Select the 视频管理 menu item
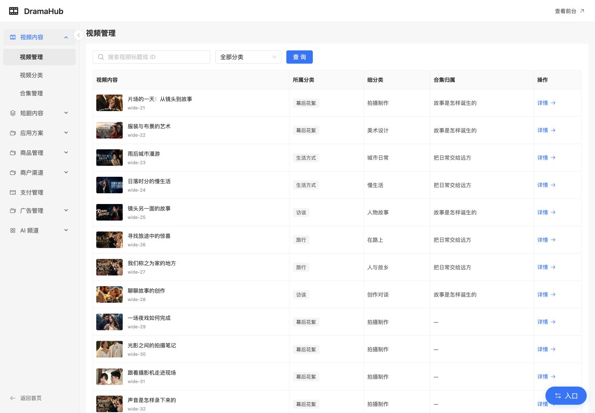The image size is (595, 413). 39,57
